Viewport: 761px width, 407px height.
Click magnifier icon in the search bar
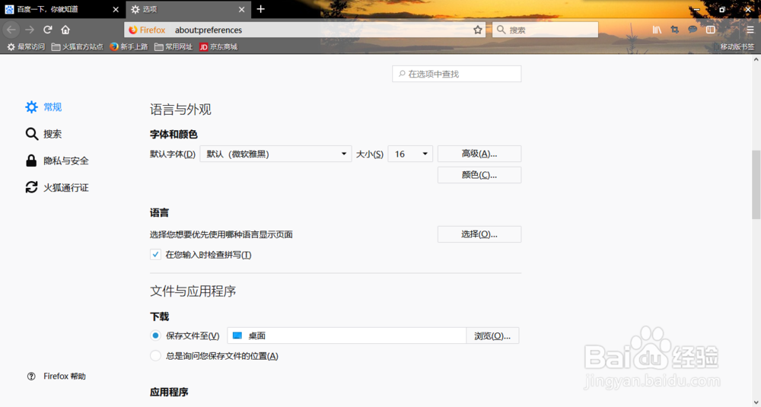pos(501,30)
